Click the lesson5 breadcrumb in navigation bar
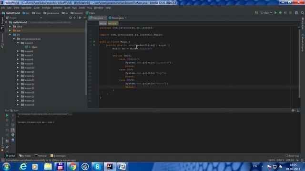305x171 pixels. click(77, 13)
